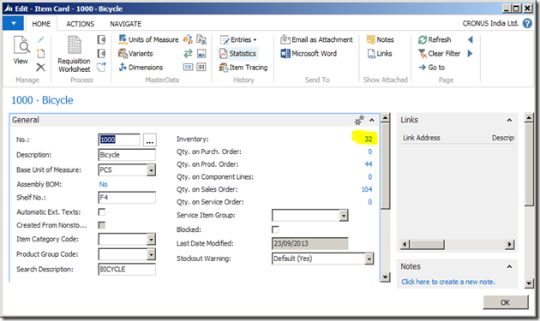This screenshot has width=540, height=321.
Task: Go to the previous record arrow
Action: point(470,39)
